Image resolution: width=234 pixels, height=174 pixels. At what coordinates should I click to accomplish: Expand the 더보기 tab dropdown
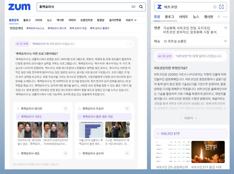click(131, 20)
